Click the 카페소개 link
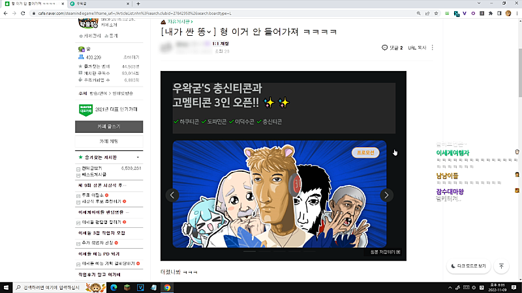This screenshot has width=522, height=293. (x=109, y=25)
